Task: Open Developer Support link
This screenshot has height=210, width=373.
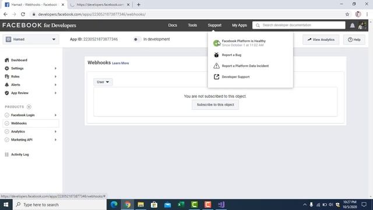Action: click(x=235, y=77)
